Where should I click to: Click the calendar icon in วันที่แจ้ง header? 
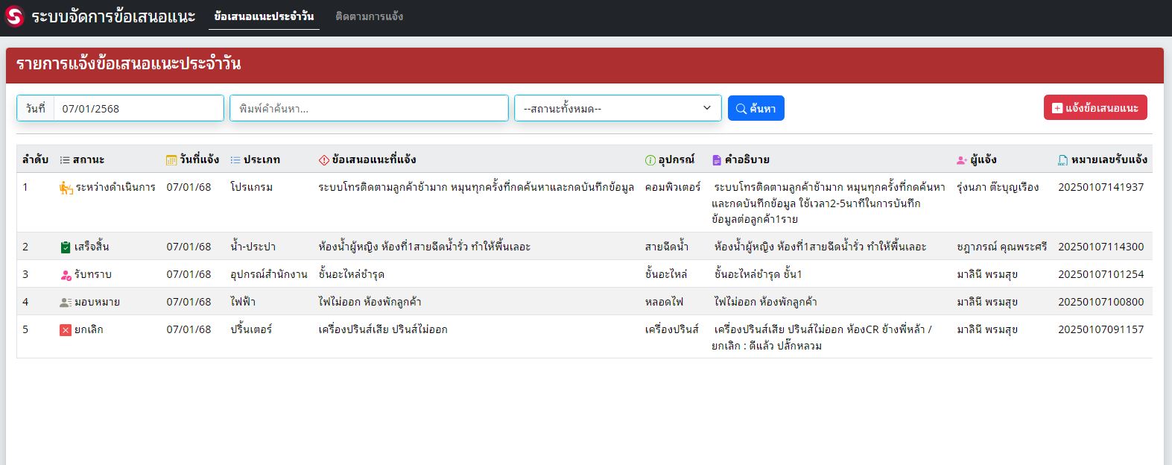pos(171,160)
